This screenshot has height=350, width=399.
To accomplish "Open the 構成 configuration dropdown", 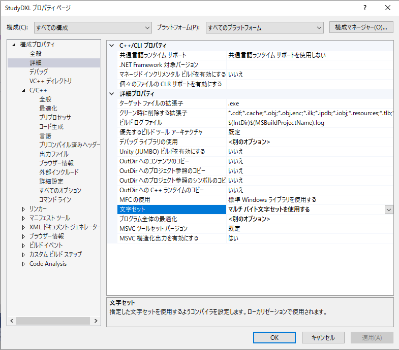I will coord(93,27).
